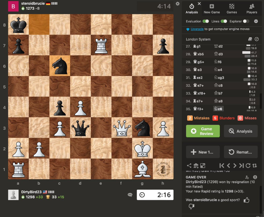This screenshot has height=217, width=264.
Task: Enable the Explorer toggle
Action: pyautogui.click(x=246, y=21)
